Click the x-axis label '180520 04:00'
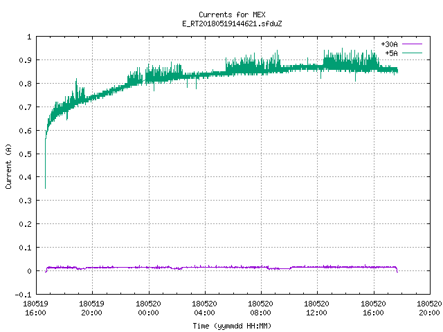The height and width of the screenshot is (332, 443). [x=204, y=308]
